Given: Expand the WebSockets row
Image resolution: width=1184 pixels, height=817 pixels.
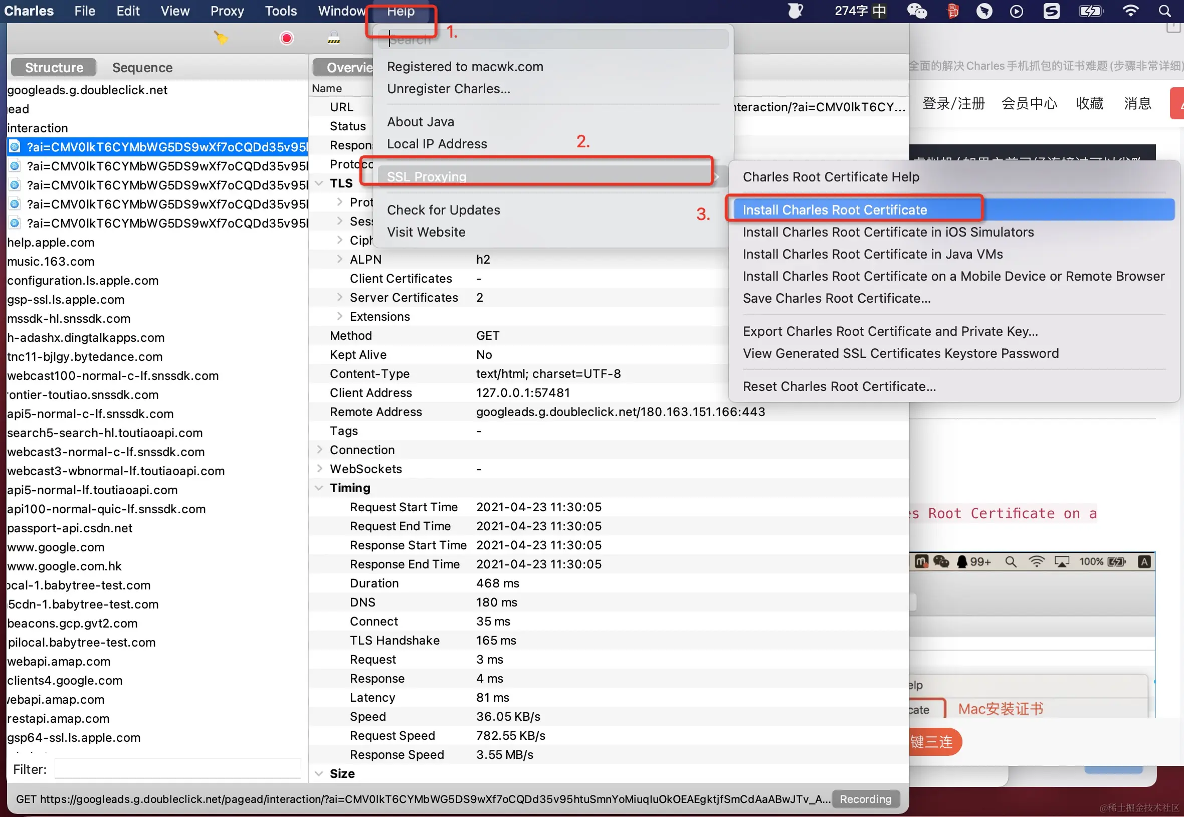Looking at the screenshot, I should coord(319,469).
